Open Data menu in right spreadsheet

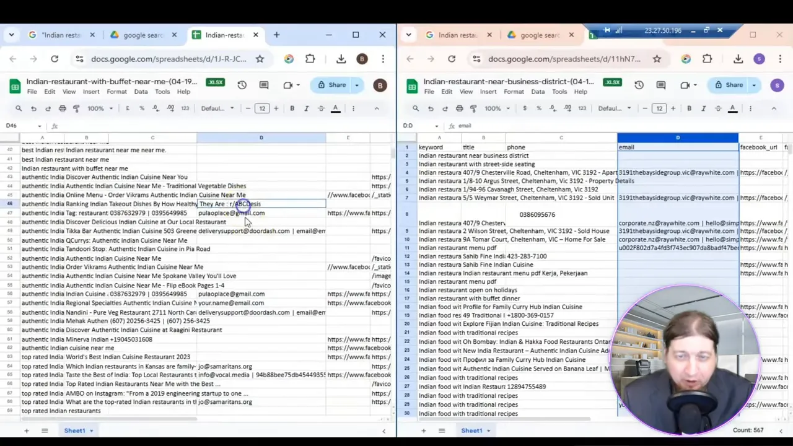[x=538, y=92]
